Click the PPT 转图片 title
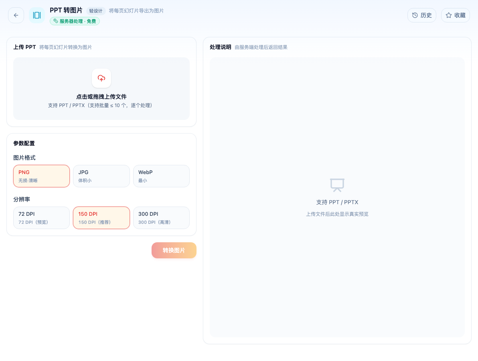This screenshot has width=478, height=361. click(66, 10)
